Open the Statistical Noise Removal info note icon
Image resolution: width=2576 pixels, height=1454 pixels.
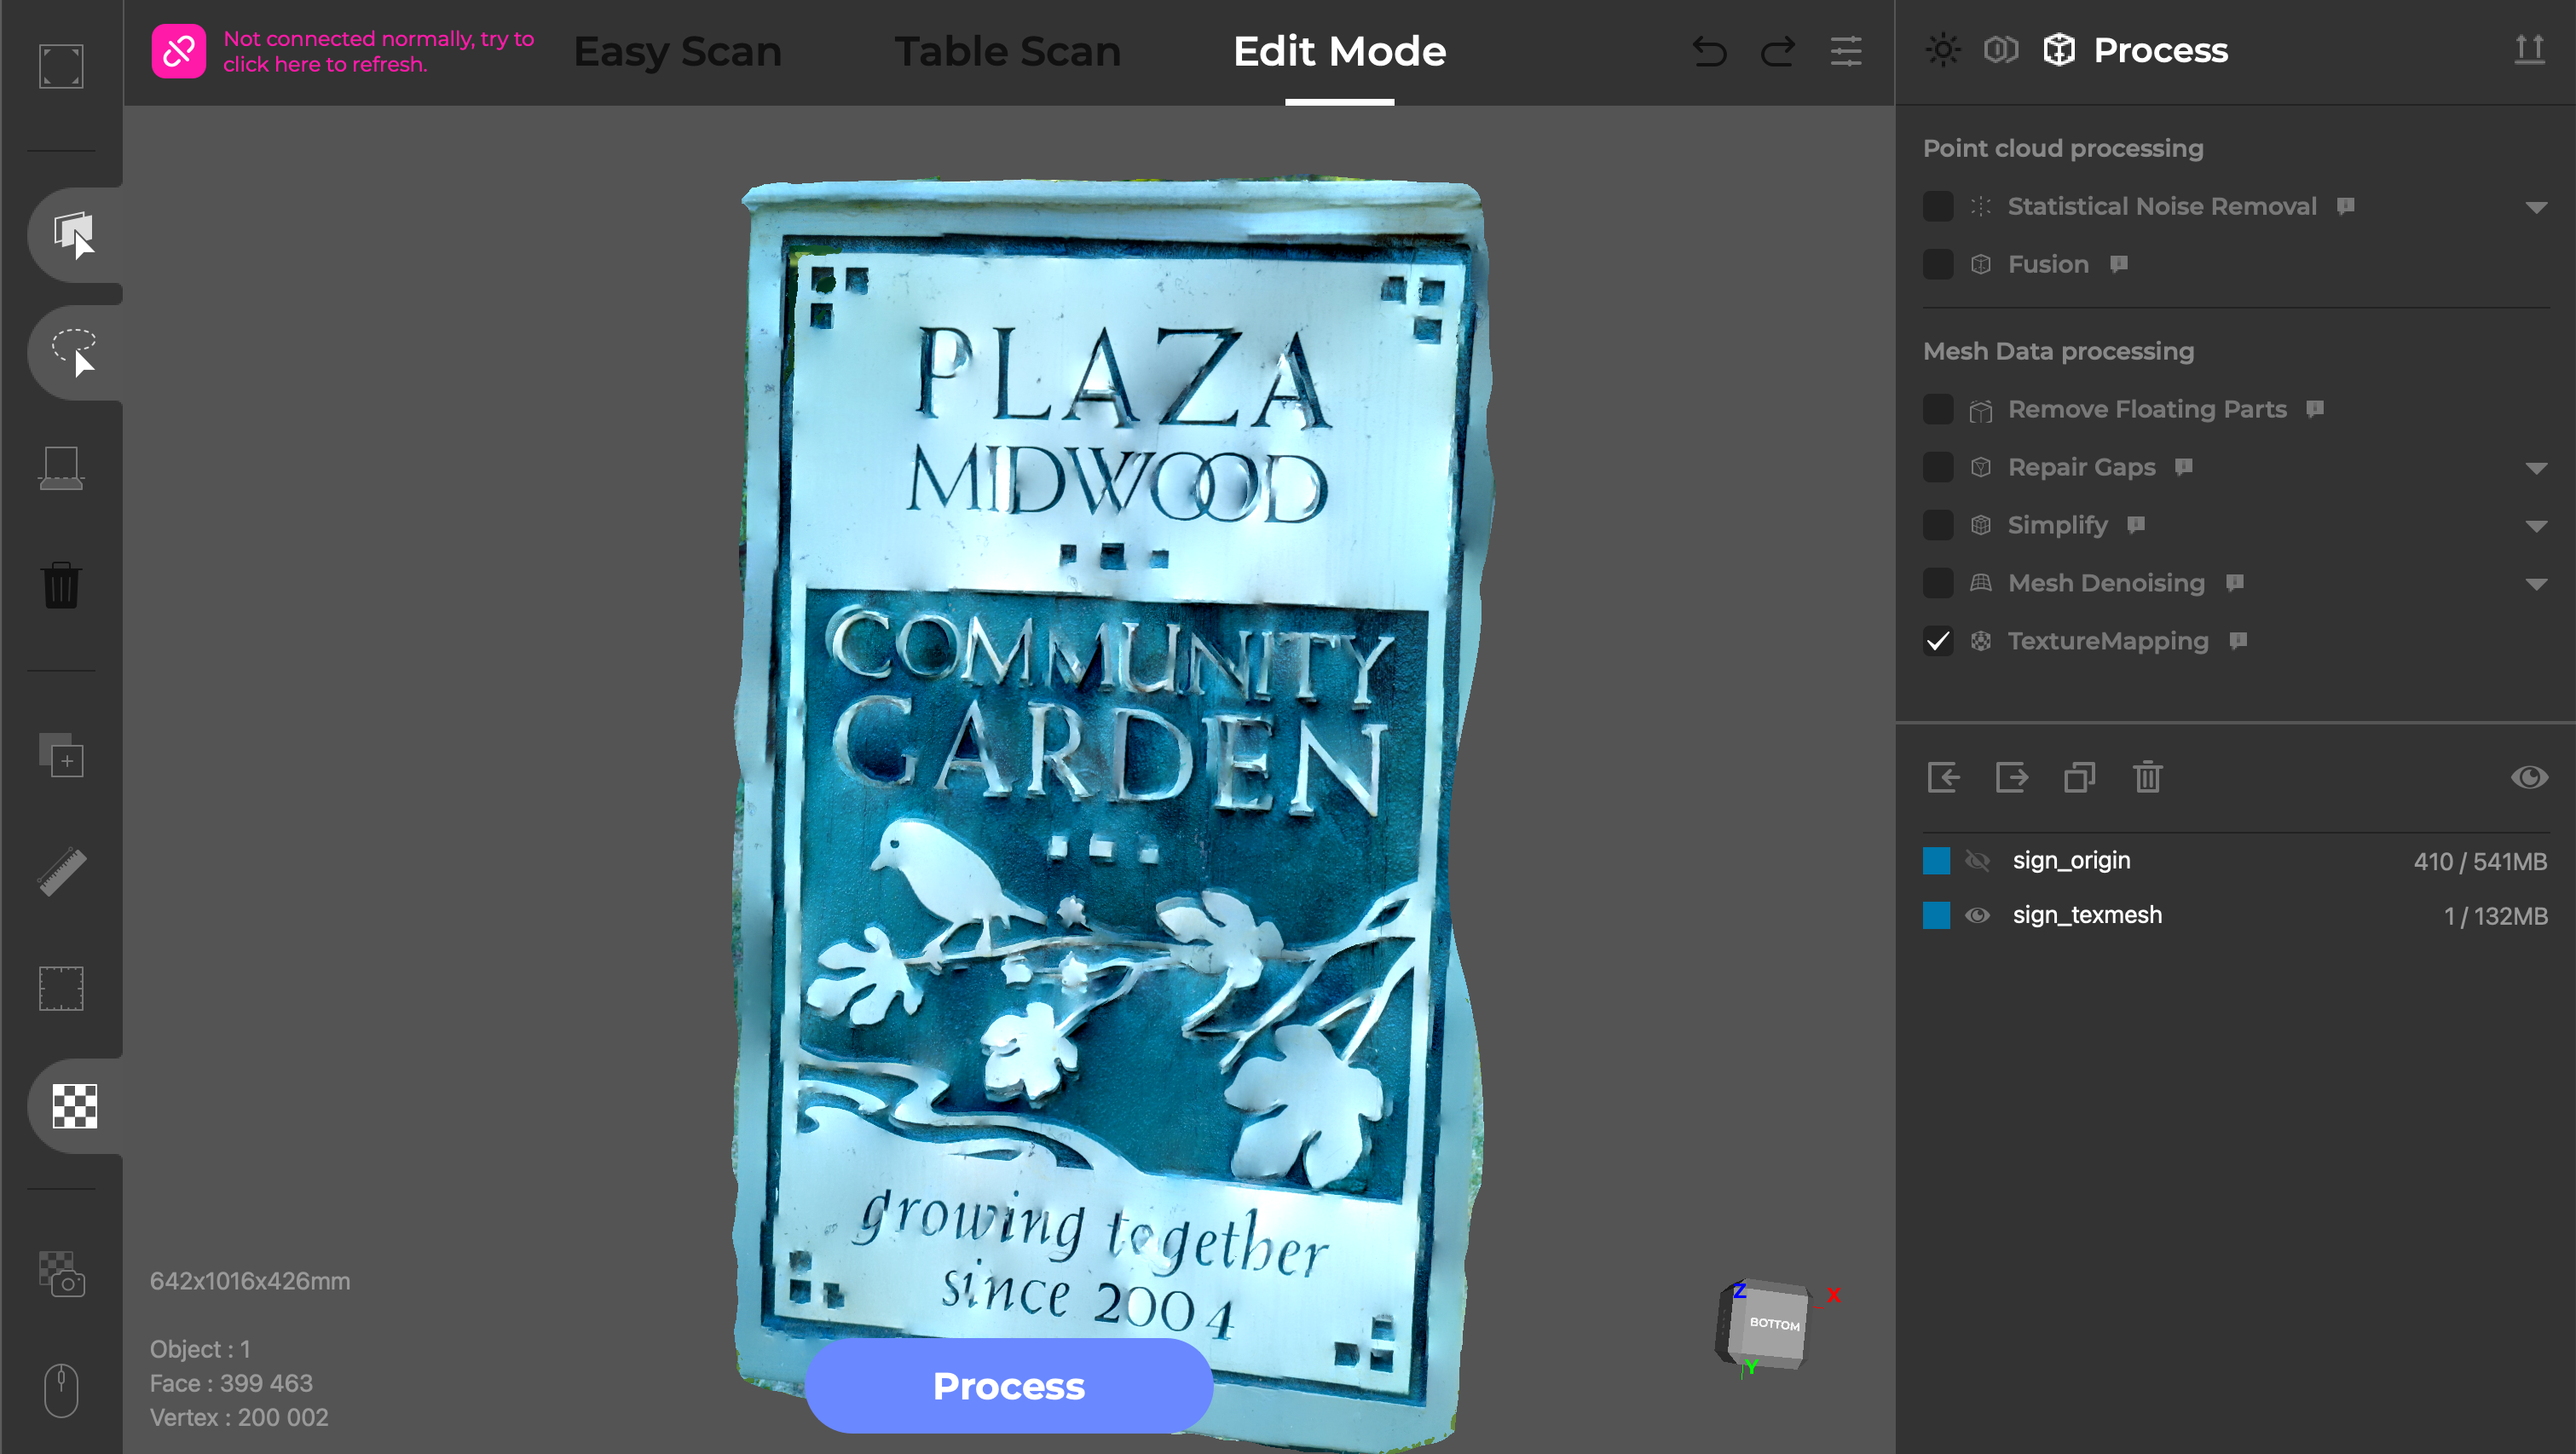click(x=2345, y=206)
